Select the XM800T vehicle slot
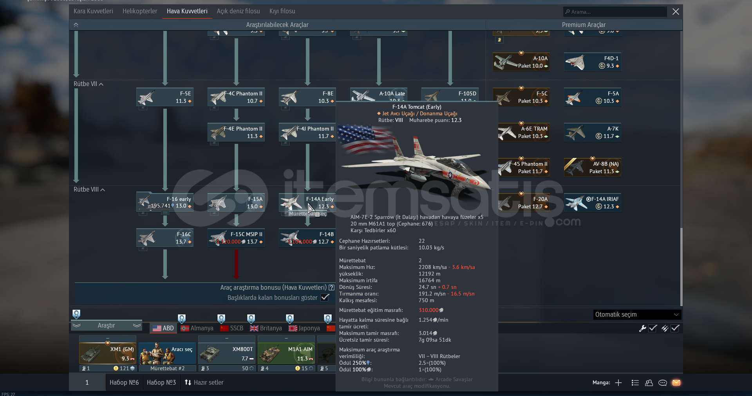 pyautogui.click(x=227, y=353)
